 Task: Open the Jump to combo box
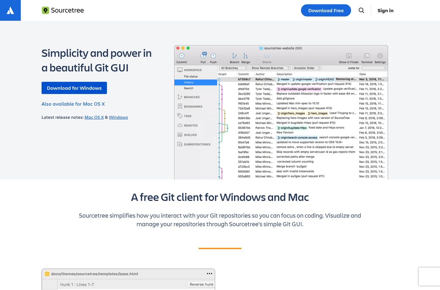pyautogui.click(x=374, y=68)
